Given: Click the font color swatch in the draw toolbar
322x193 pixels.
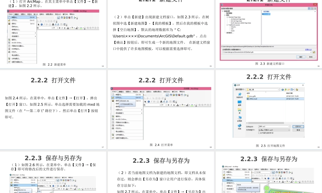Looking at the screenshot, I should tap(178, 105).
